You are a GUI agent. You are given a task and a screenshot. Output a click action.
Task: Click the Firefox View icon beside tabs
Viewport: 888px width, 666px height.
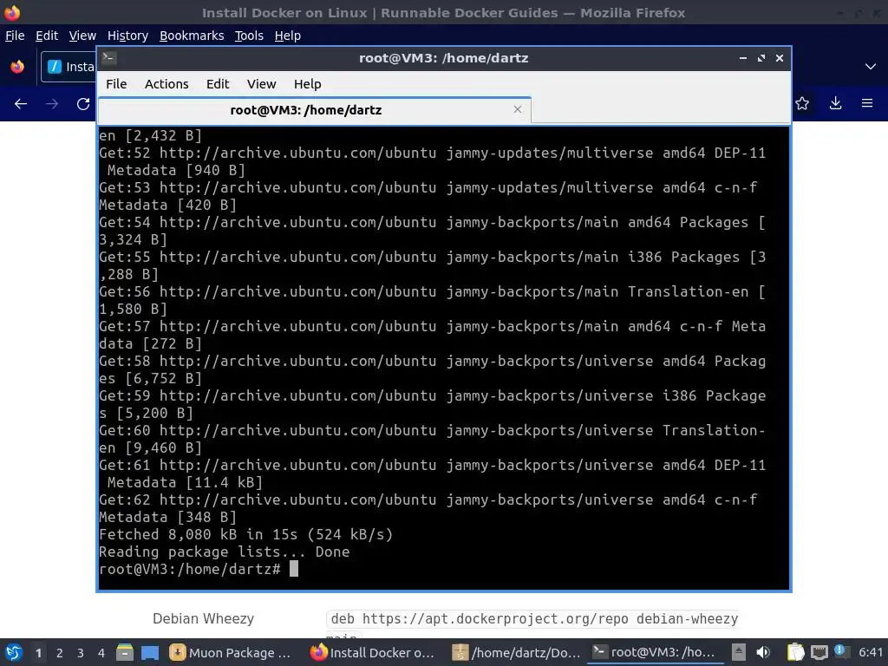(x=17, y=66)
